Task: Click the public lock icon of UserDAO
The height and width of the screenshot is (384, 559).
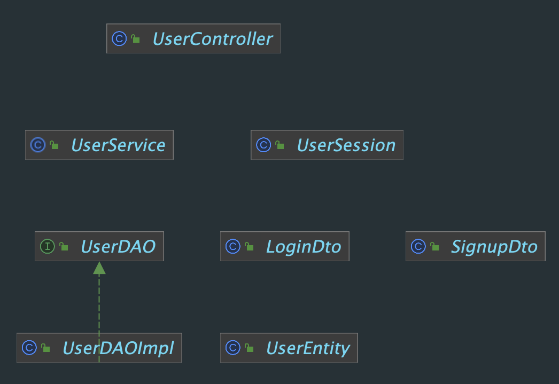Action: click(64, 246)
